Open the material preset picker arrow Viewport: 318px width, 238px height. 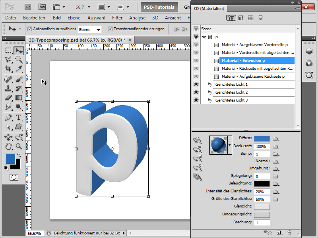click(x=229, y=145)
